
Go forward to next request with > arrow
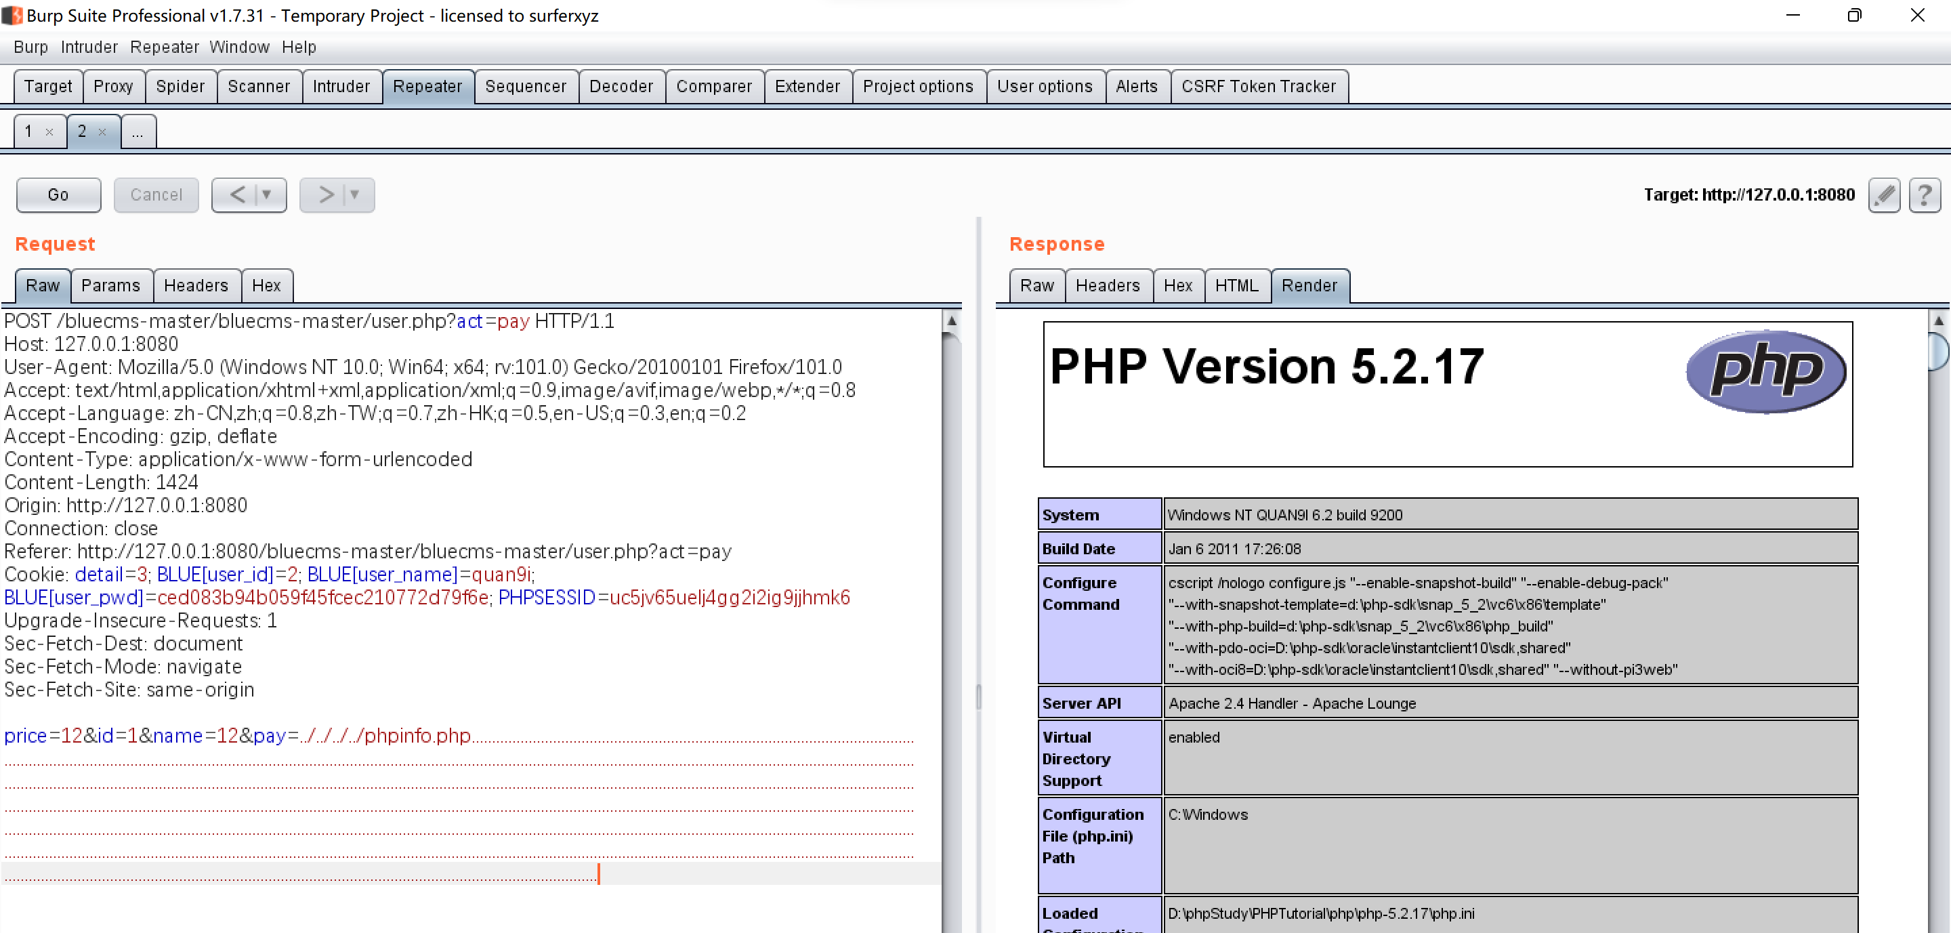pos(327,195)
